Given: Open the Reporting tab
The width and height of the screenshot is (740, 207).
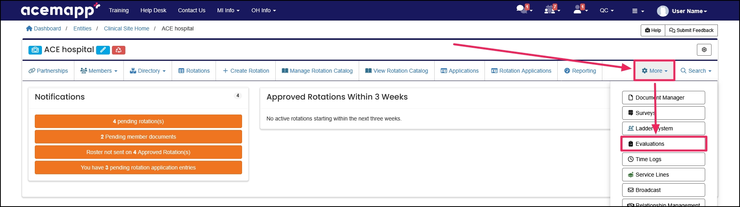Looking at the screenshot, I should click(x=580, y=71).
